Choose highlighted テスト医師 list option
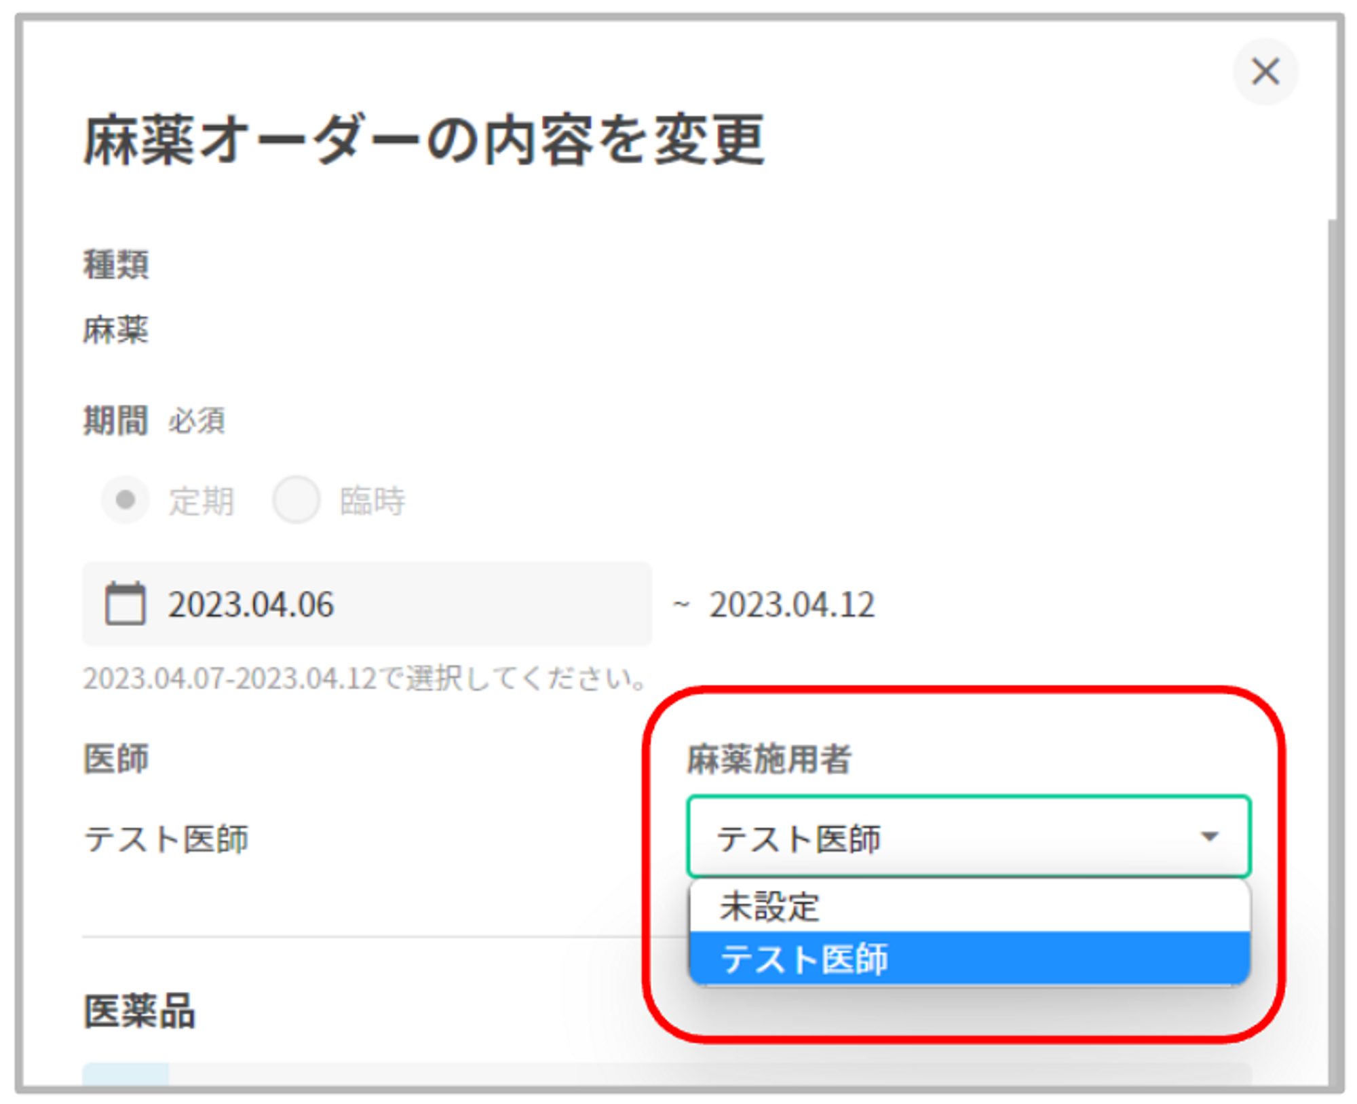This screenshot has width=1357, height=1104. click(805, 959)
